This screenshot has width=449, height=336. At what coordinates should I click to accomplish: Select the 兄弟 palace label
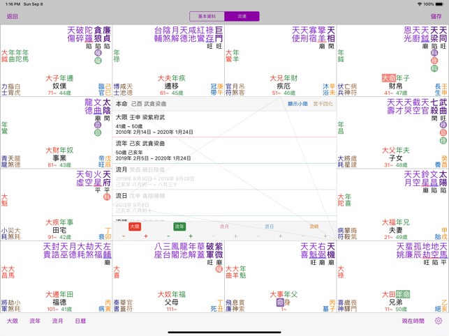tap(396, 302)
